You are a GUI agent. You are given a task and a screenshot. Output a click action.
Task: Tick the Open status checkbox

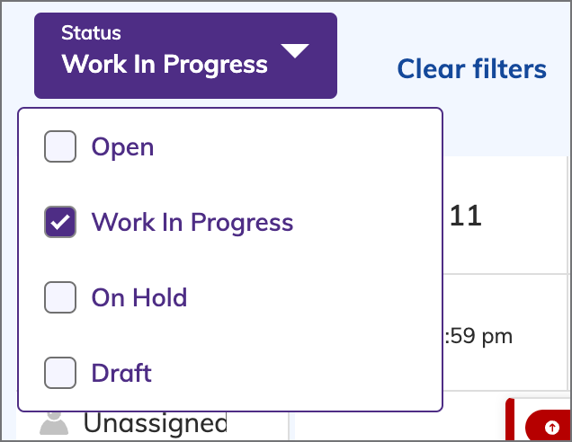pyautogui.click(x=60, y=146)
